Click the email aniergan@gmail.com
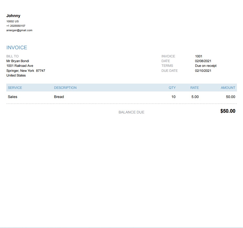Screen dimensions: 243x228 point(19,30)
